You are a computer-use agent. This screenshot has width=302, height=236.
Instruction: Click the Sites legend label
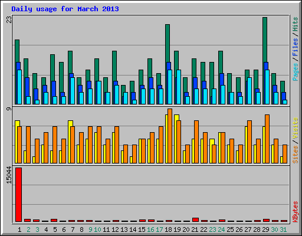[295, 155]
